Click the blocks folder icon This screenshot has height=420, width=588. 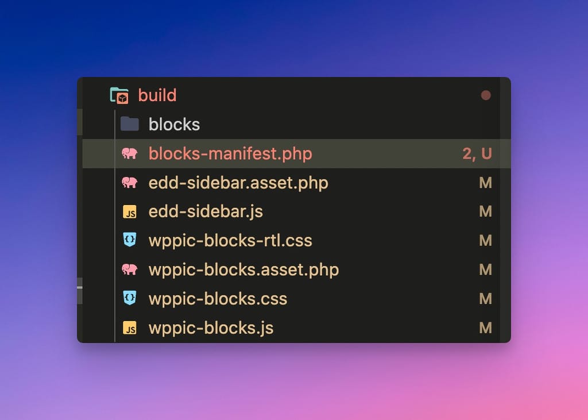click(130, 124)
